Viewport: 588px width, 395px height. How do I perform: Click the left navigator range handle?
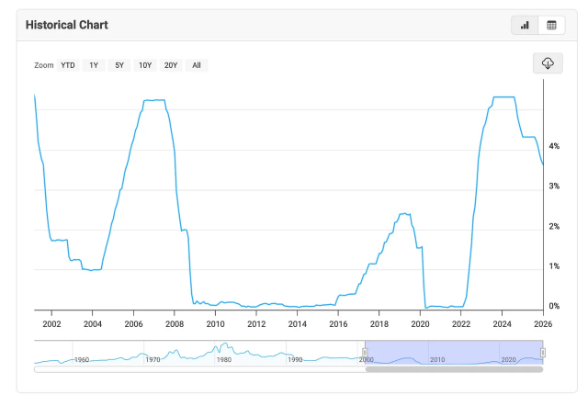click(365, 352)
